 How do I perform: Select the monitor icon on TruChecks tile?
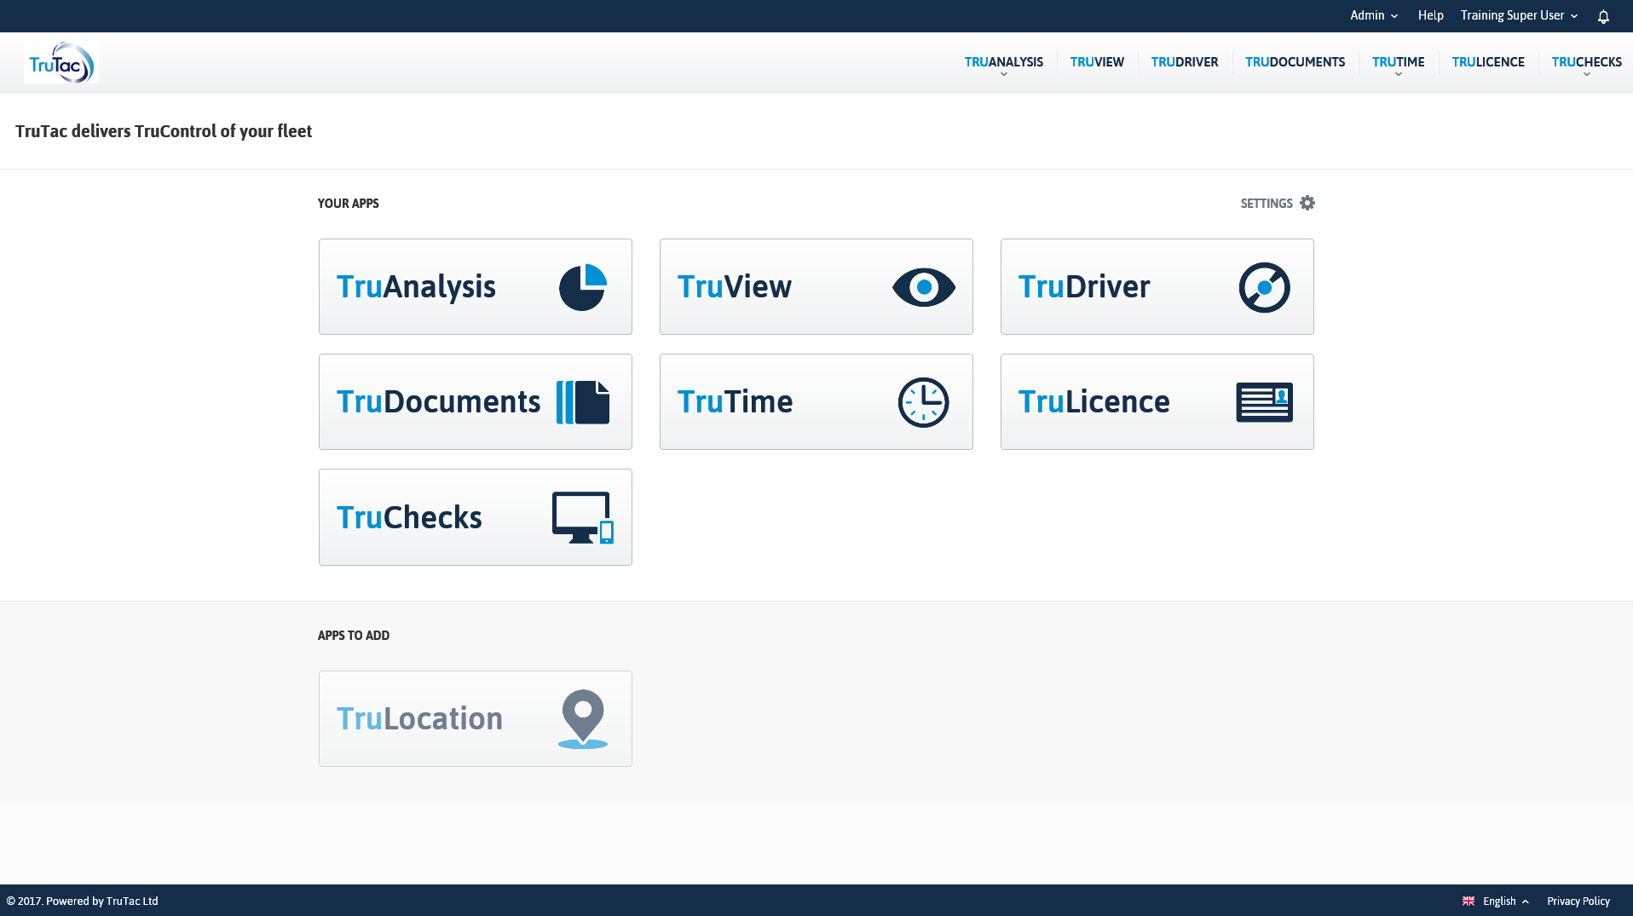coord(582,516)
